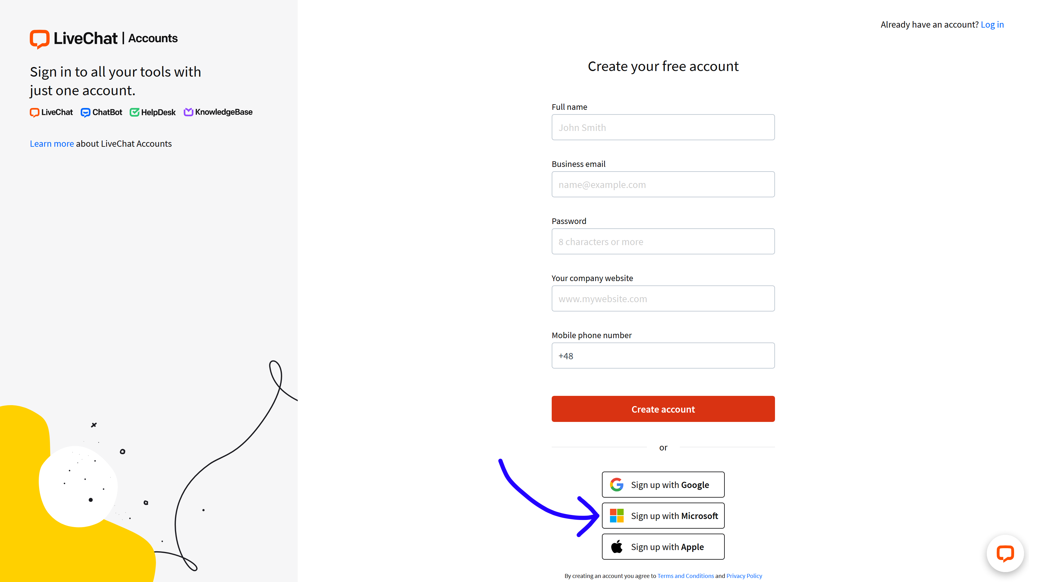Click the Full name input field
Screen dimensions: 1042x582
click(x=663, y=127)
